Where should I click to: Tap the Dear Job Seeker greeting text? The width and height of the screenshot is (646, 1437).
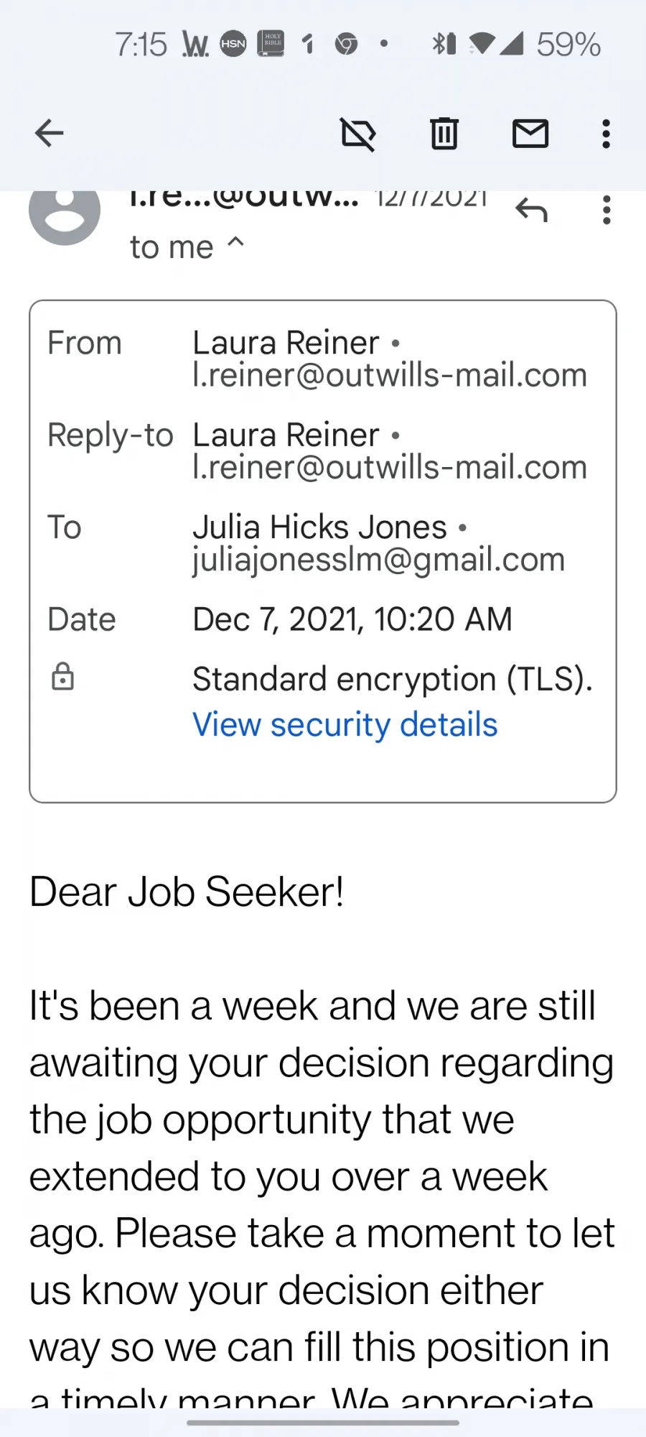point(187,892)
